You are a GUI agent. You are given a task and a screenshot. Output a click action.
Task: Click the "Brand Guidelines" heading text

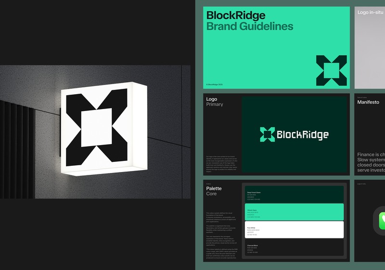(250, 26)
